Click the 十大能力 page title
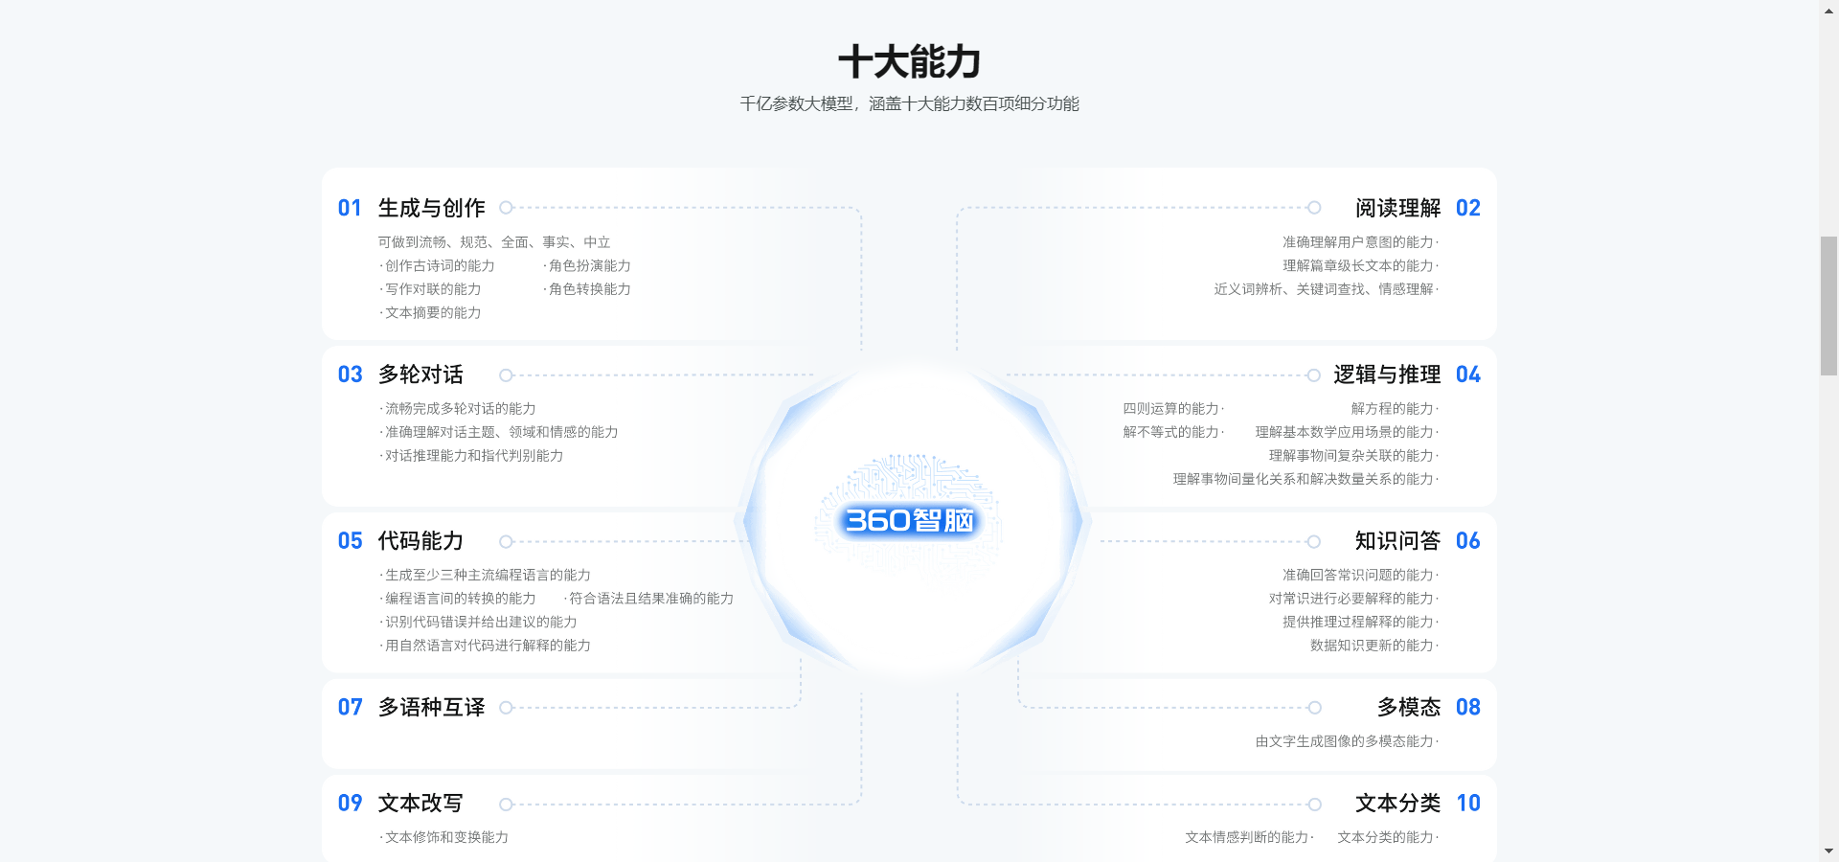Image resolution: width=1839 pixels, height=862 pixels. 909,62
